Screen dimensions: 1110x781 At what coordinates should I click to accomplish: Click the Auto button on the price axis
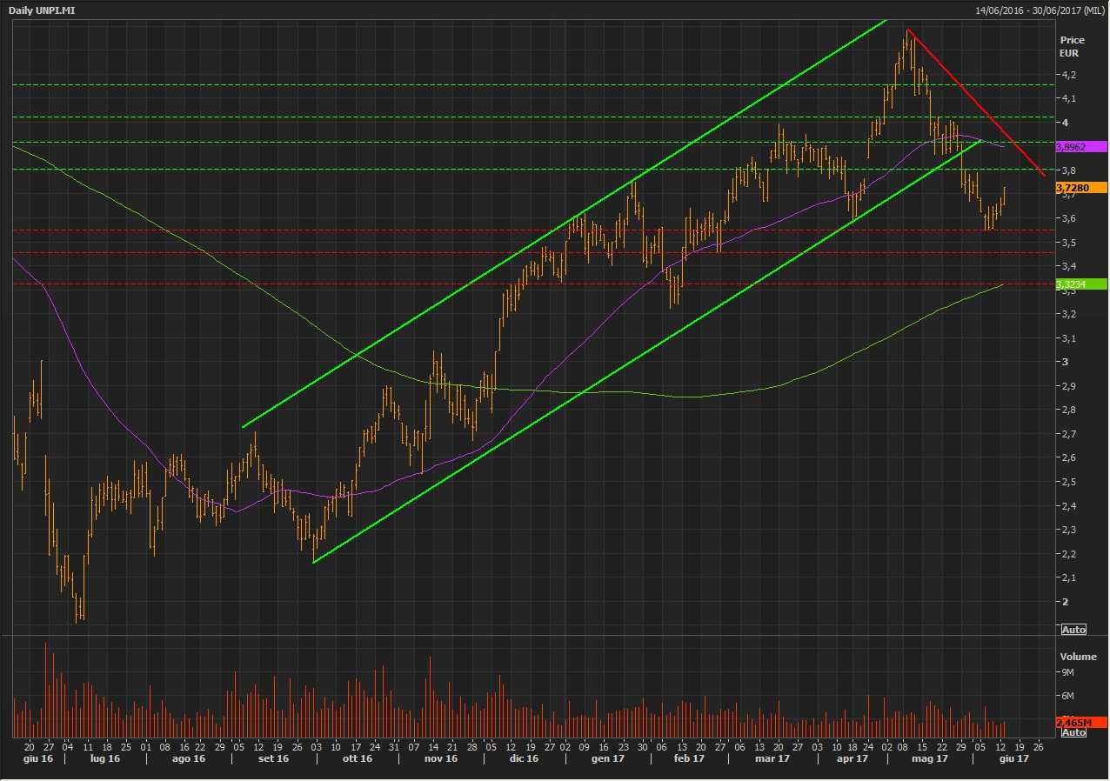pos(1073,629)
